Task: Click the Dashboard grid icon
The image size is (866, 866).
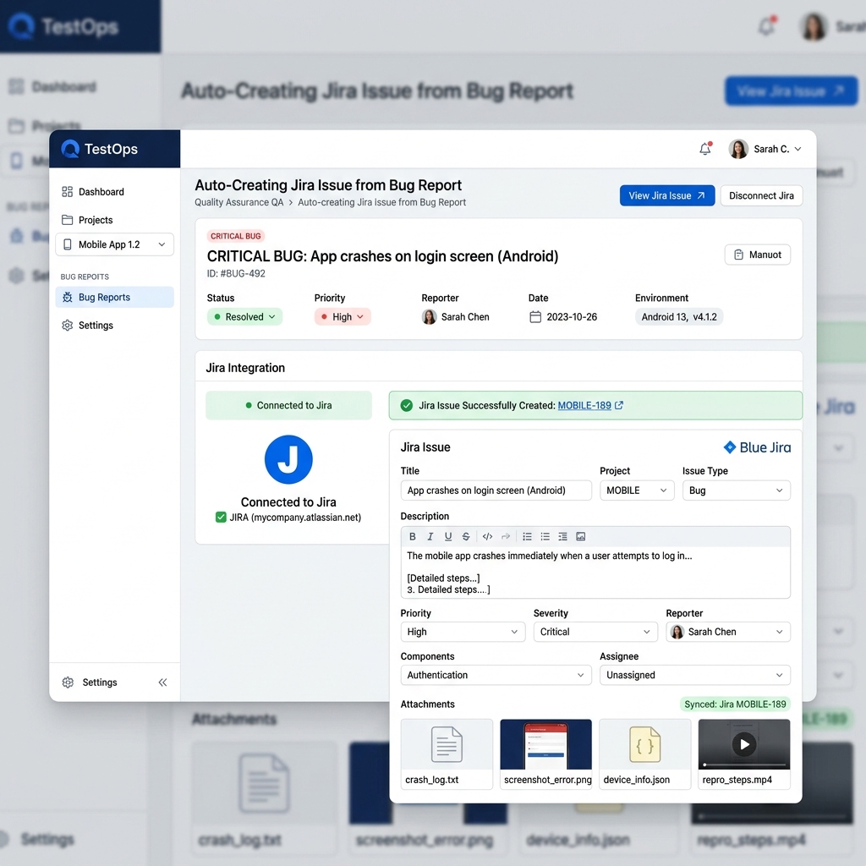Action: [x=68, y=192]
